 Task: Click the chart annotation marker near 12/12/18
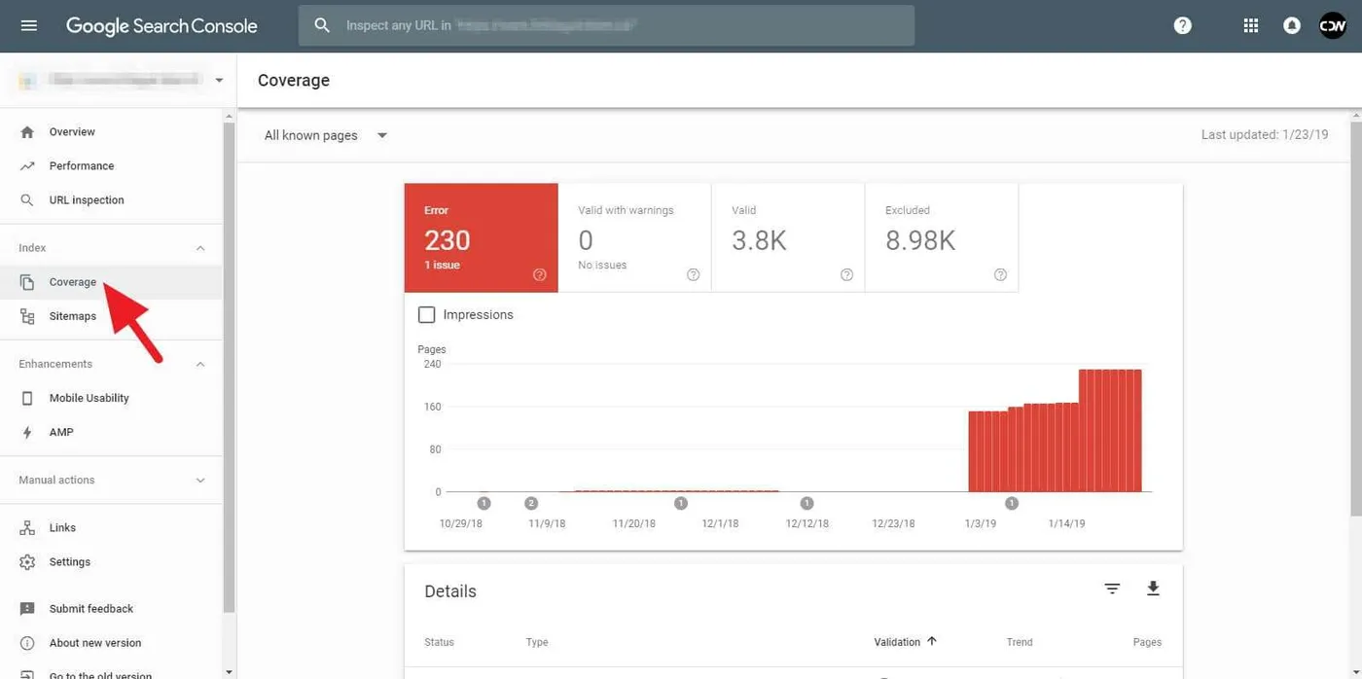[806, 503]
